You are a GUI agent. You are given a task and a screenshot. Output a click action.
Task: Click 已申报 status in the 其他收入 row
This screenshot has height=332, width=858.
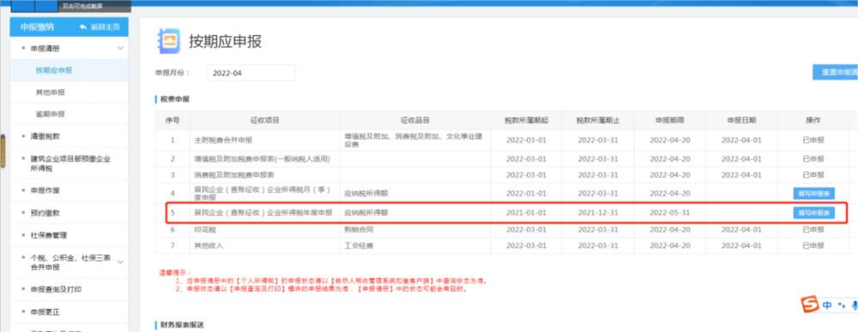tap(813, 245)
